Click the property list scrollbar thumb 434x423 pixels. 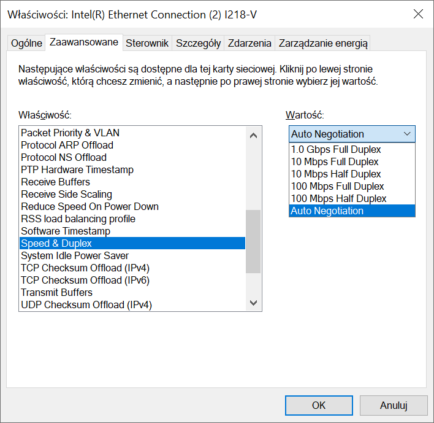253,241
